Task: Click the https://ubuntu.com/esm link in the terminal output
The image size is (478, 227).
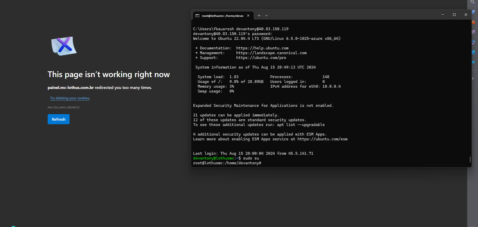Action: coord(322,139)
